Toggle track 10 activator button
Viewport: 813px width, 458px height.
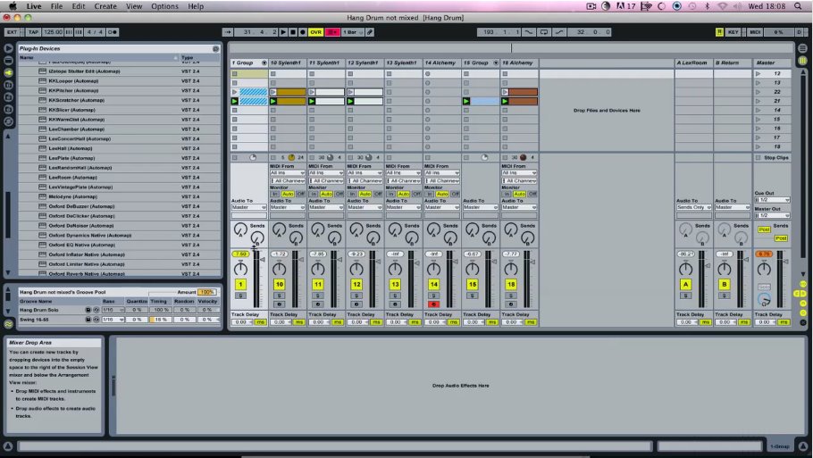[x=279, y=285]
